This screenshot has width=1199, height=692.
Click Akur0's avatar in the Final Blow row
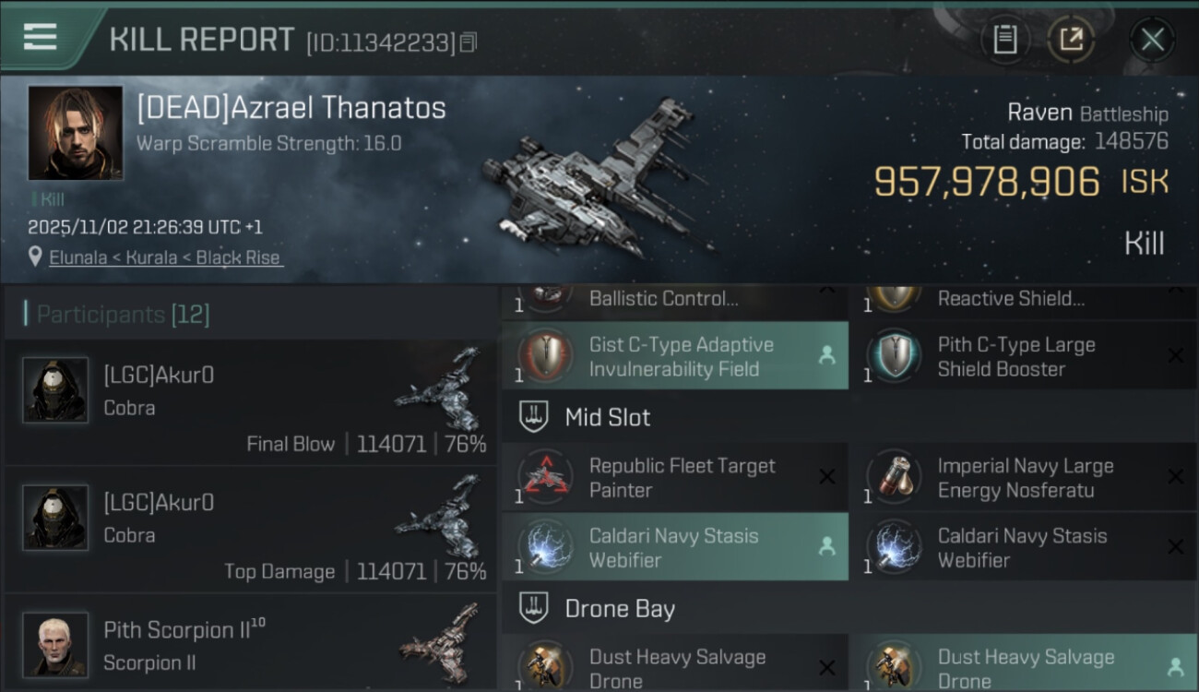click(x=55, y=390)
